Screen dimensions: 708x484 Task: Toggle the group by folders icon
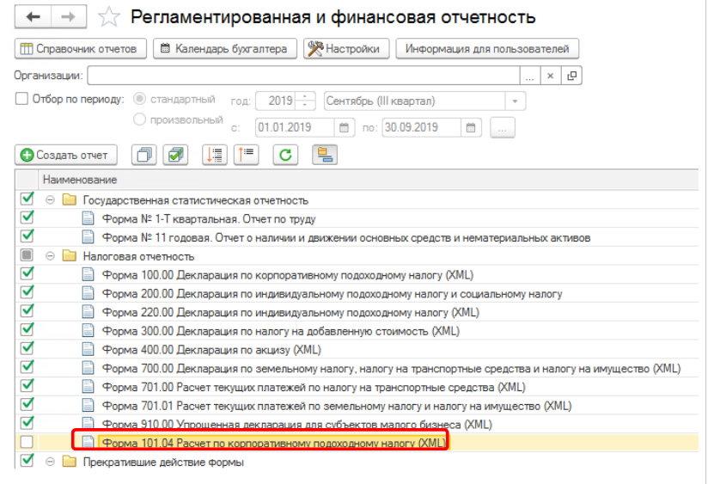(x=324, y=155)
